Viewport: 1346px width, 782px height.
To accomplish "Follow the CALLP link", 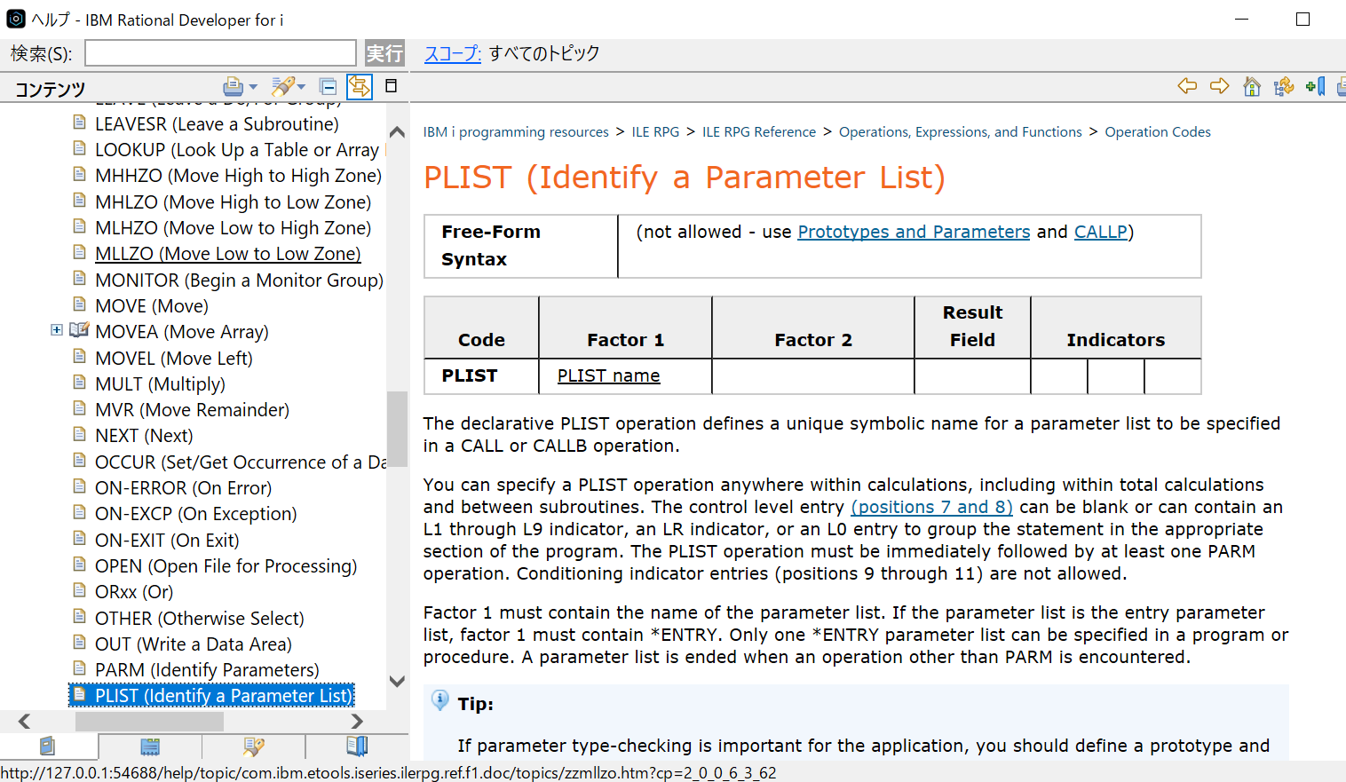I will [x=1101, y=232].
